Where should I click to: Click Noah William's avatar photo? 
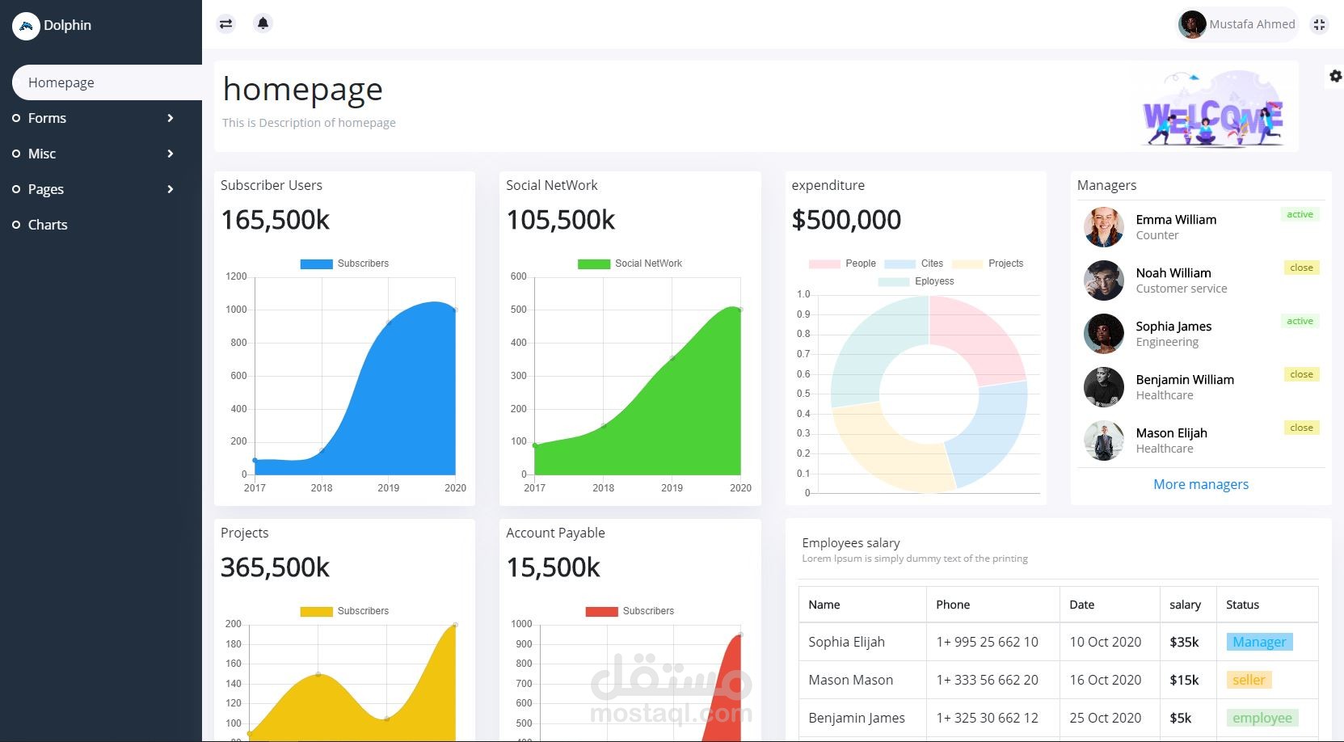[1104, 280]
